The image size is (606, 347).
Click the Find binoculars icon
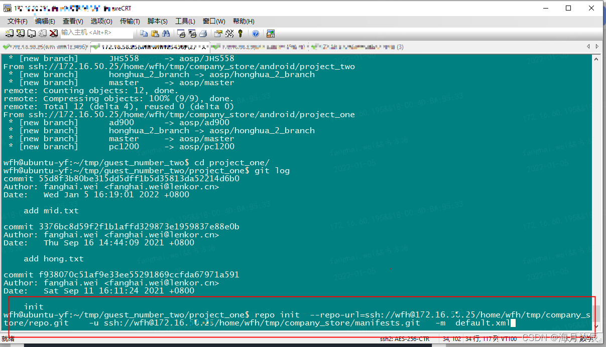(x=166, y=34)
